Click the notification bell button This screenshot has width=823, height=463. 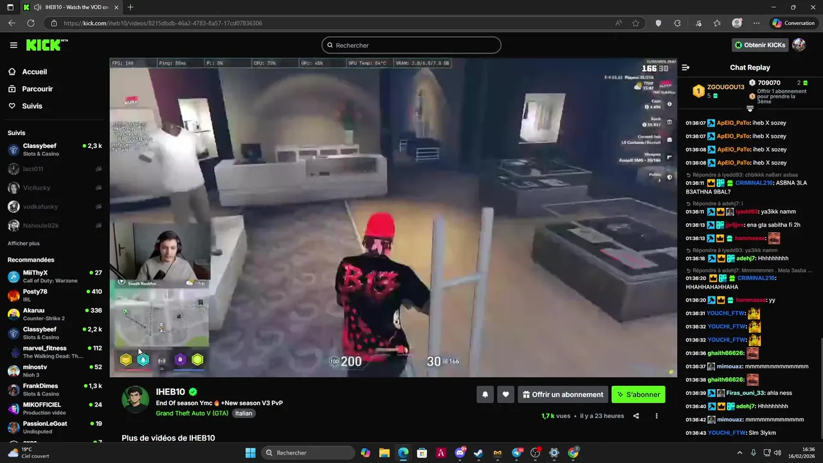(485, 395)
